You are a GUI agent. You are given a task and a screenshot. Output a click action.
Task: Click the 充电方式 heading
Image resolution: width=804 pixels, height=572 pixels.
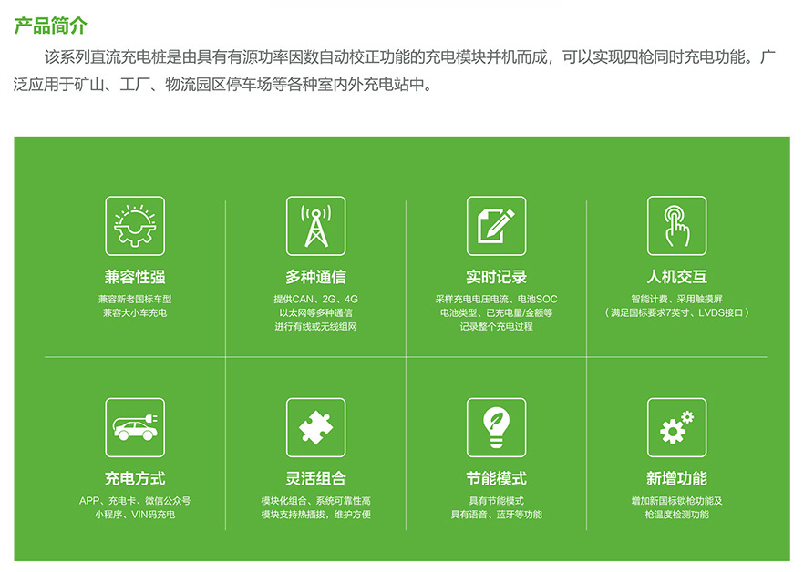point(135,479)
